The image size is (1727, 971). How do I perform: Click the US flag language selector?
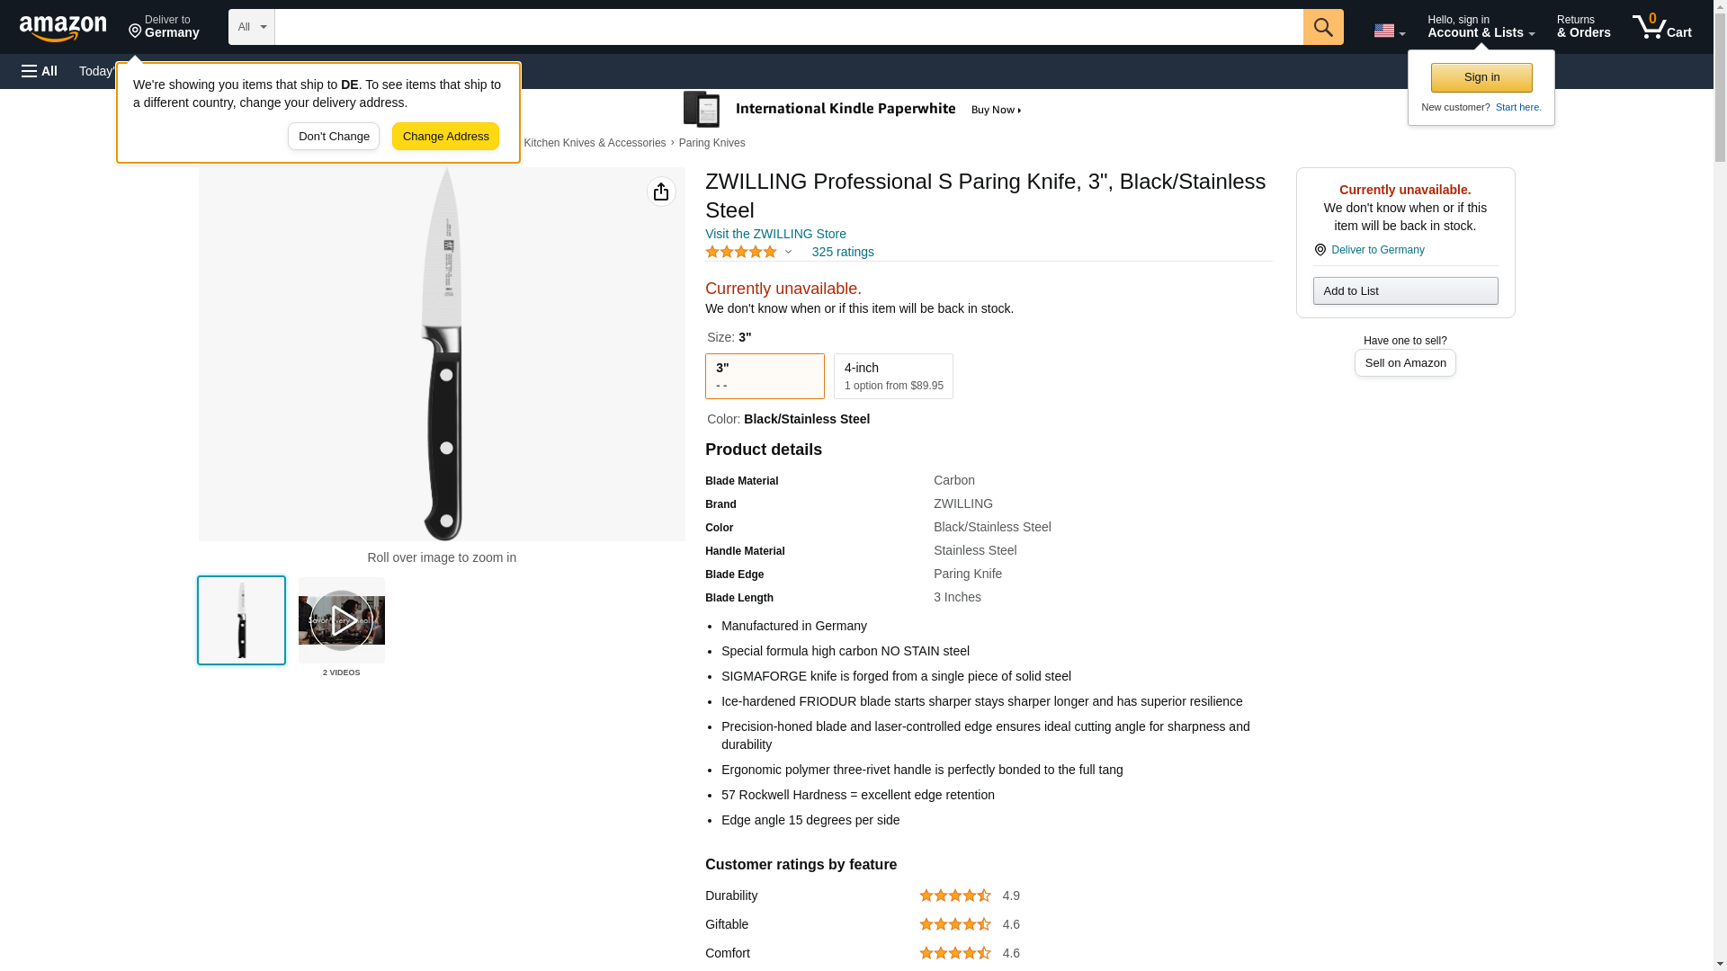[x=1389, y=31]
